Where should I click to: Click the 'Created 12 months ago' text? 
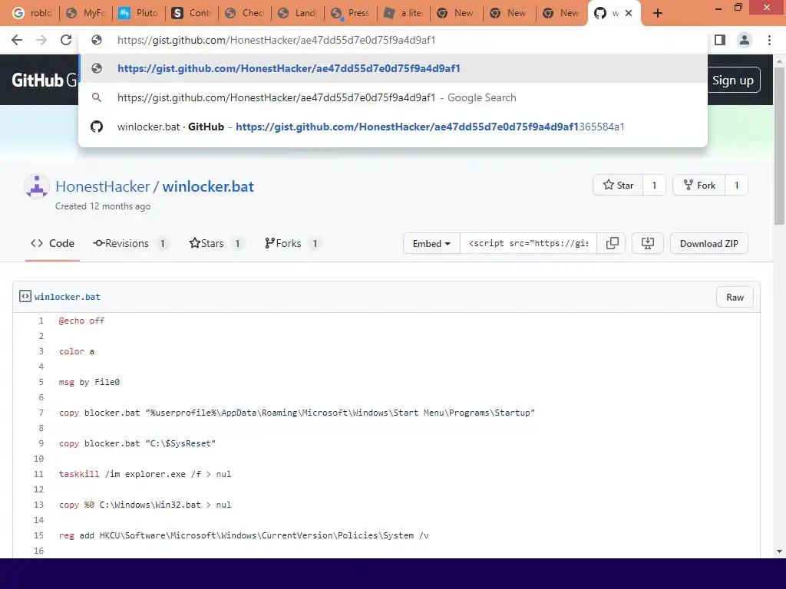click(x=103, y=206)
